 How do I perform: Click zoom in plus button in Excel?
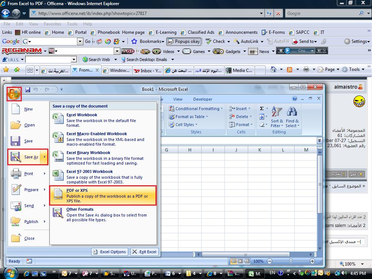pyautogui.click(x=312, y=261)
